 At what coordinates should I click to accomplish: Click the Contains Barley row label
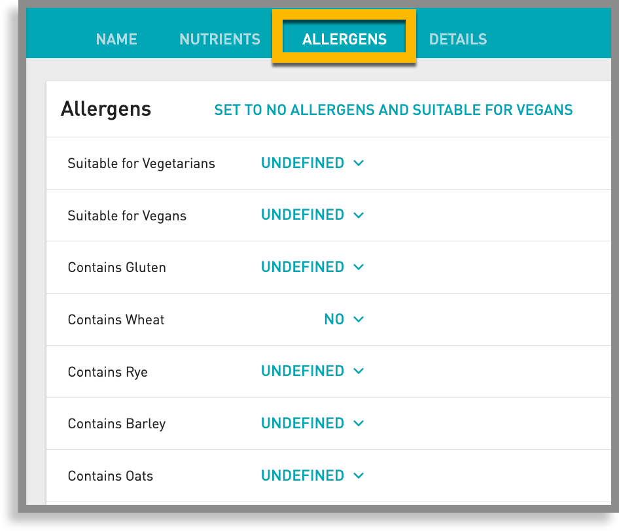click(x=116, y=423)
